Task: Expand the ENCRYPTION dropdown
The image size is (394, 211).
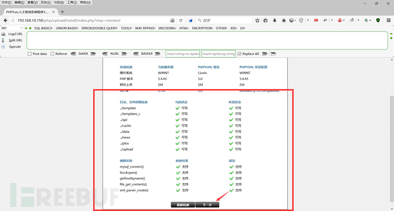Action: point(203,28)
